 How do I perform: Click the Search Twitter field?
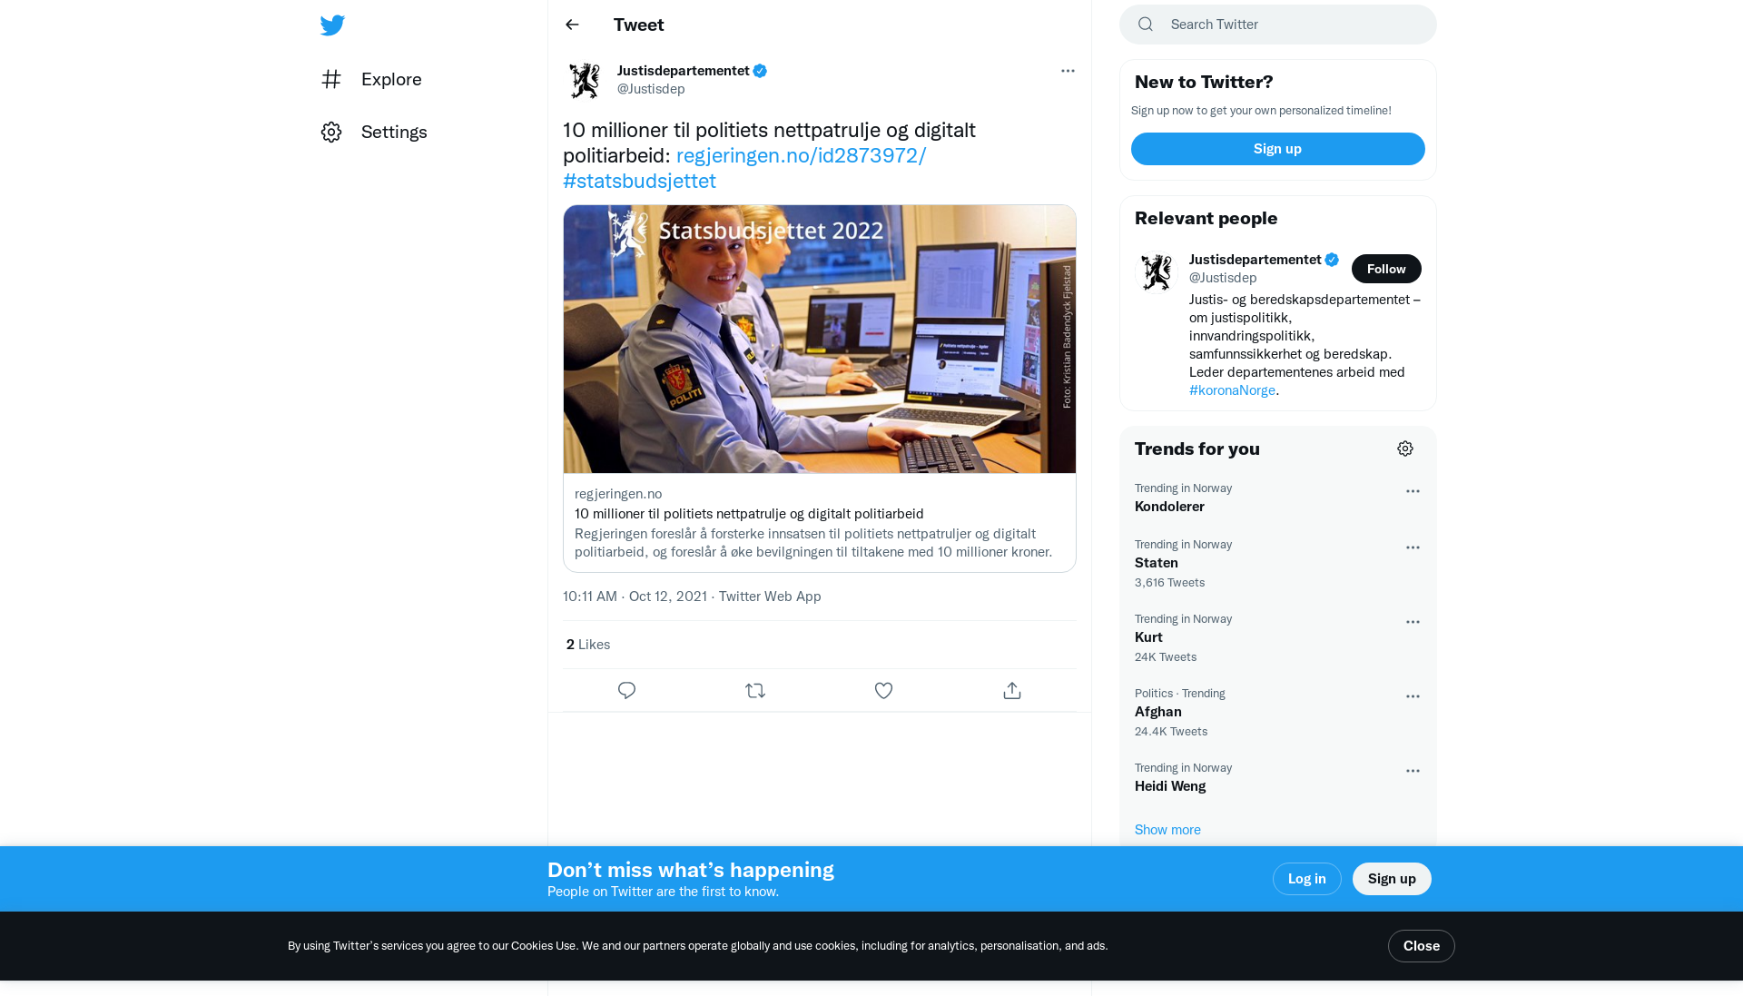[x=1278, y=25]
